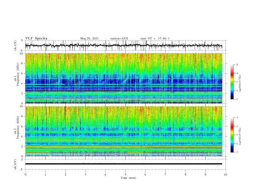Click the ch.3 voltage waveform trace
Image resolution: width=254 pixels, height=196 pixels.
coord(123,164)
